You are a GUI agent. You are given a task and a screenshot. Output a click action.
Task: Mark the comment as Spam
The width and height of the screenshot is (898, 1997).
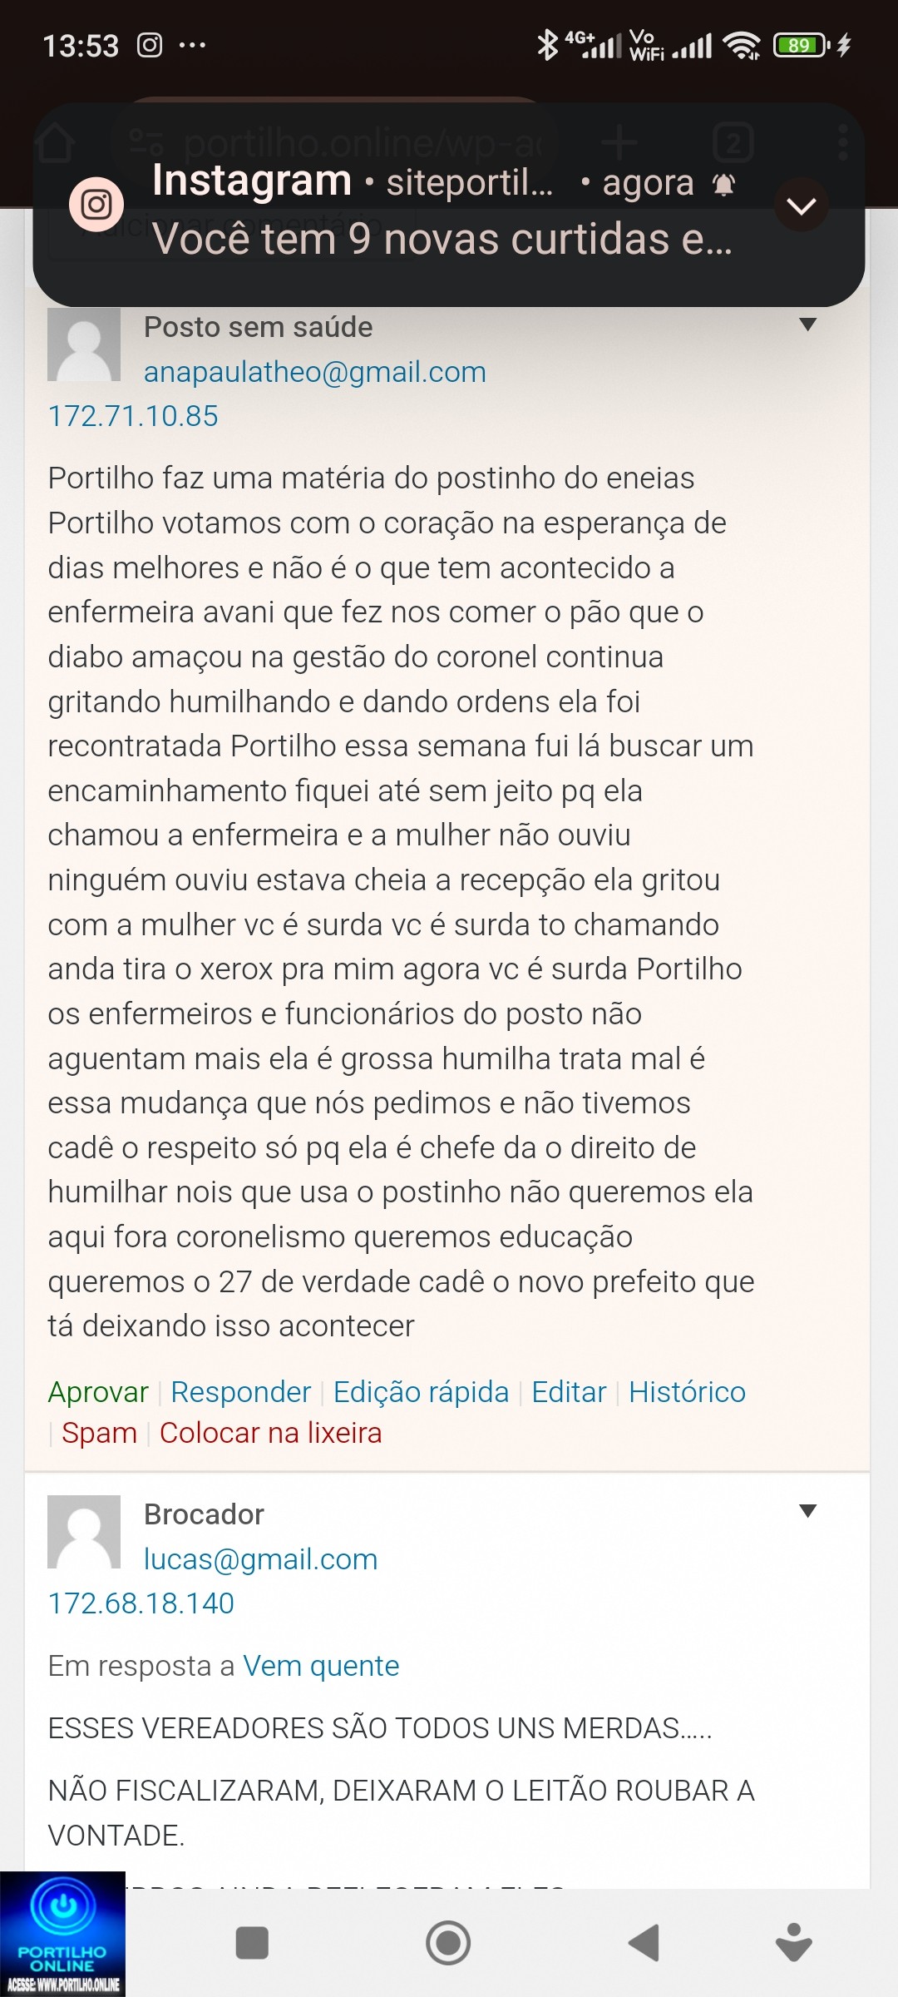click(x=99, y=1433)
